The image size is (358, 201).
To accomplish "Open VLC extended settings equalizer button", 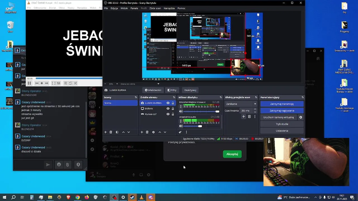I will click(58, 83).
